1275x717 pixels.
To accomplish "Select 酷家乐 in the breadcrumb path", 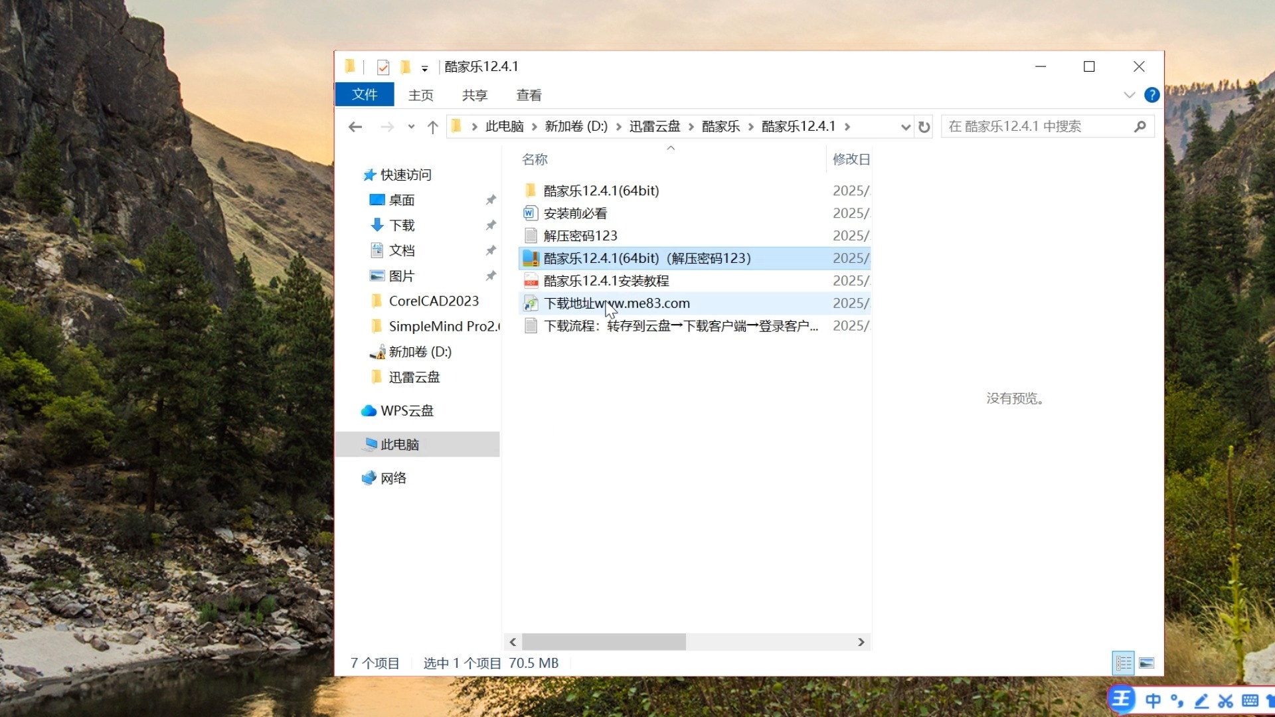I will 721,126.
